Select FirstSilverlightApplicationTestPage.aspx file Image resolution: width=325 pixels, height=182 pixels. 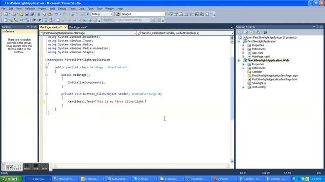pos(275,76)
